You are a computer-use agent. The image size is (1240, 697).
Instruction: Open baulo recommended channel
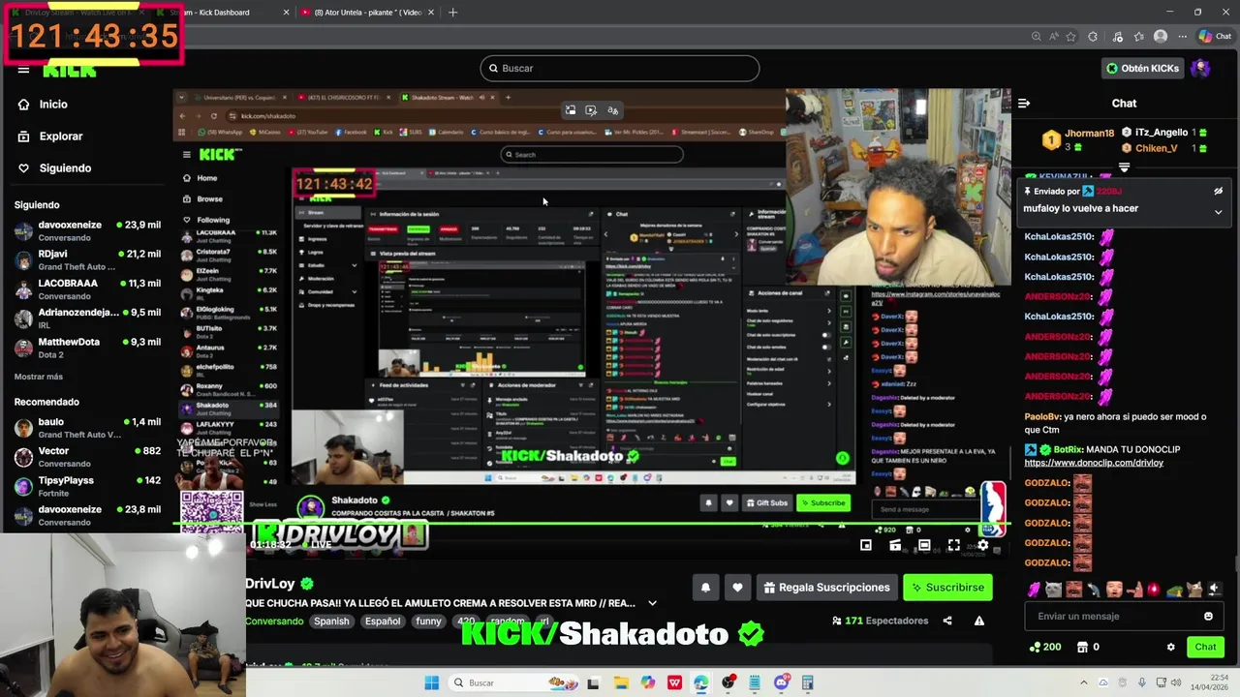[87, 428]
